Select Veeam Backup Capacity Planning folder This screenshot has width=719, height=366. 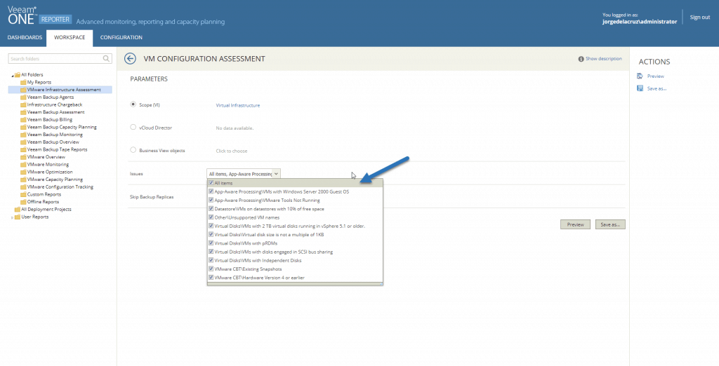62,128
